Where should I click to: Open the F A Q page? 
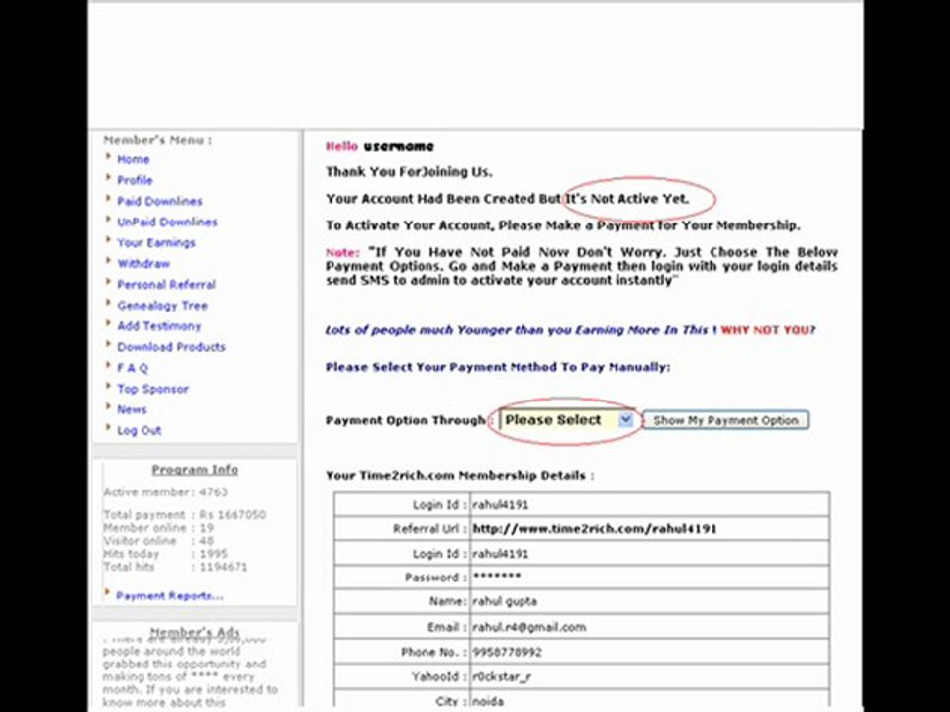coord(132,368)
